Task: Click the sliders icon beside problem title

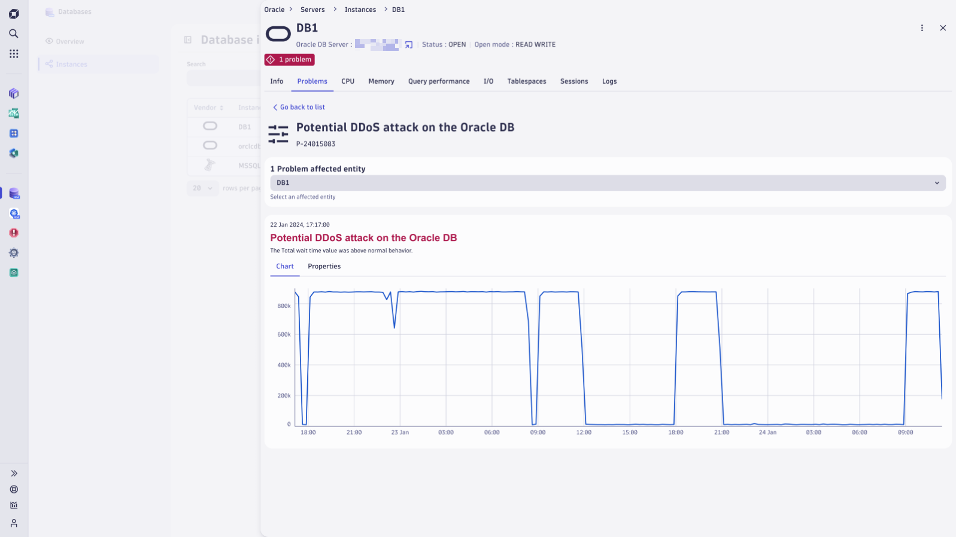Action: (x=278, y=134)
